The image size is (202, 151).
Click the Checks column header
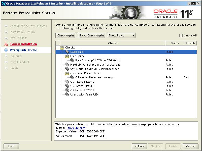tap(113, 43)
